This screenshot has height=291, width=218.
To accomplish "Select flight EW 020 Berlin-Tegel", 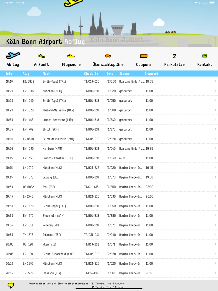I will tap(109, 101).
